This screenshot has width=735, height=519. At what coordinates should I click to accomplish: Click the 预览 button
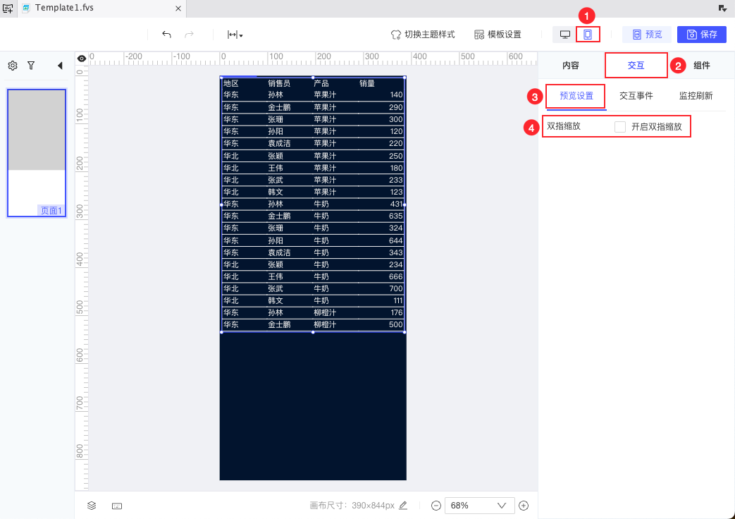647,35
